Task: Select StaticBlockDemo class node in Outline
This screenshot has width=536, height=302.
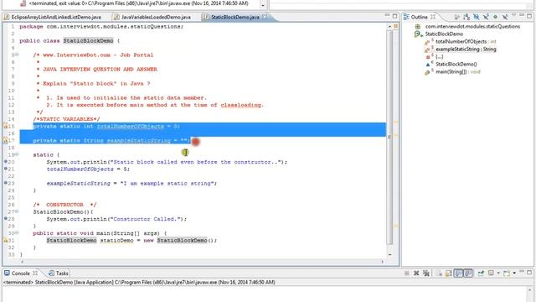Action: [x=444, y=34]
